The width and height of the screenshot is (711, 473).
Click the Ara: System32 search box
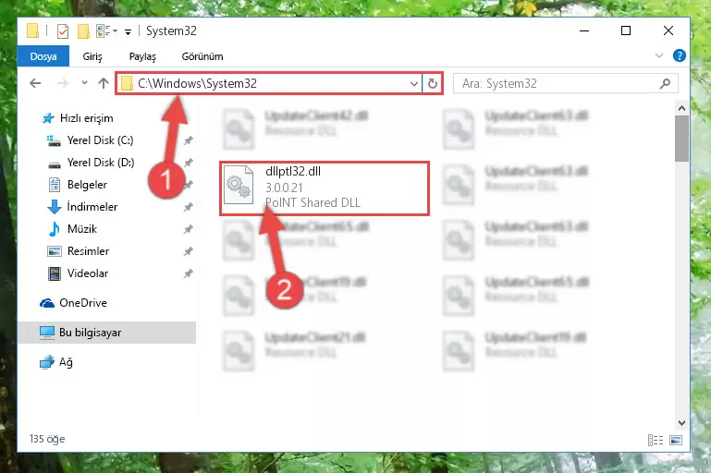(566, 84)
